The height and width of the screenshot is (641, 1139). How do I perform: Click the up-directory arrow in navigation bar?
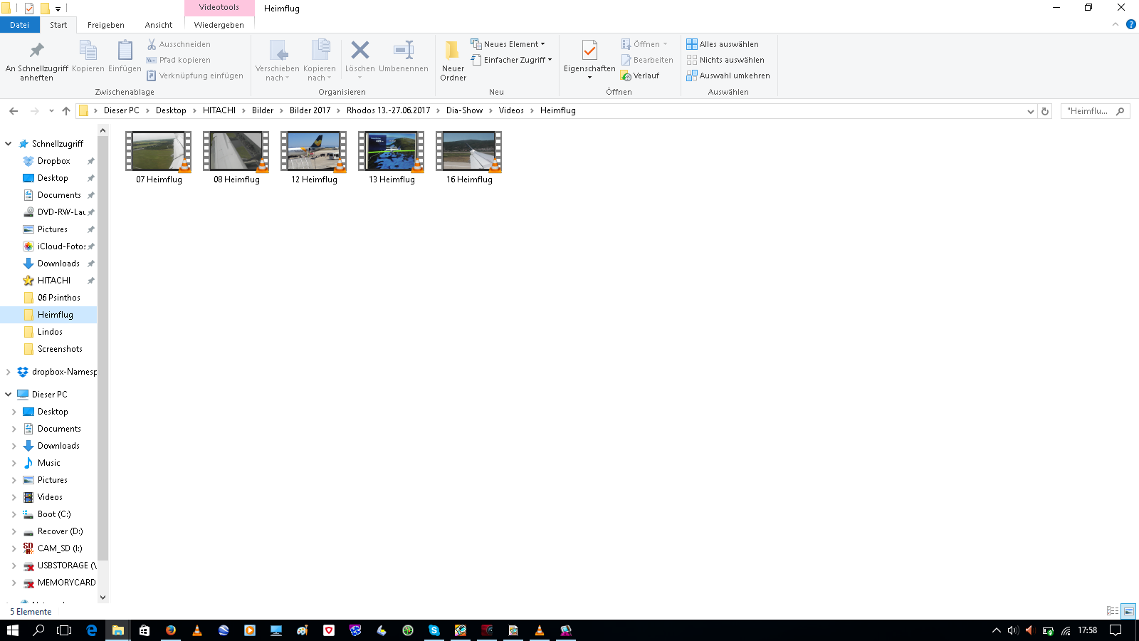click(x=66, y=111)
